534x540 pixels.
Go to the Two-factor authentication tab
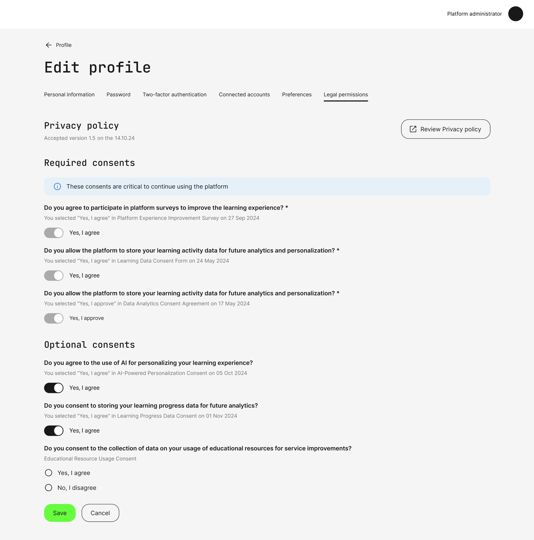point(174,95)
